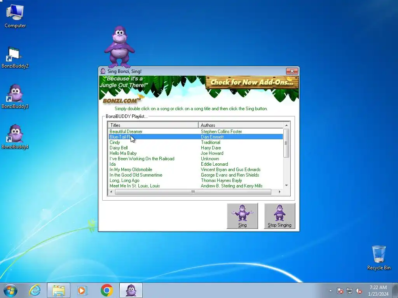Select the song Beautiful Dreamer
Viewport: 398px width, 298px height.
[126, 132]
